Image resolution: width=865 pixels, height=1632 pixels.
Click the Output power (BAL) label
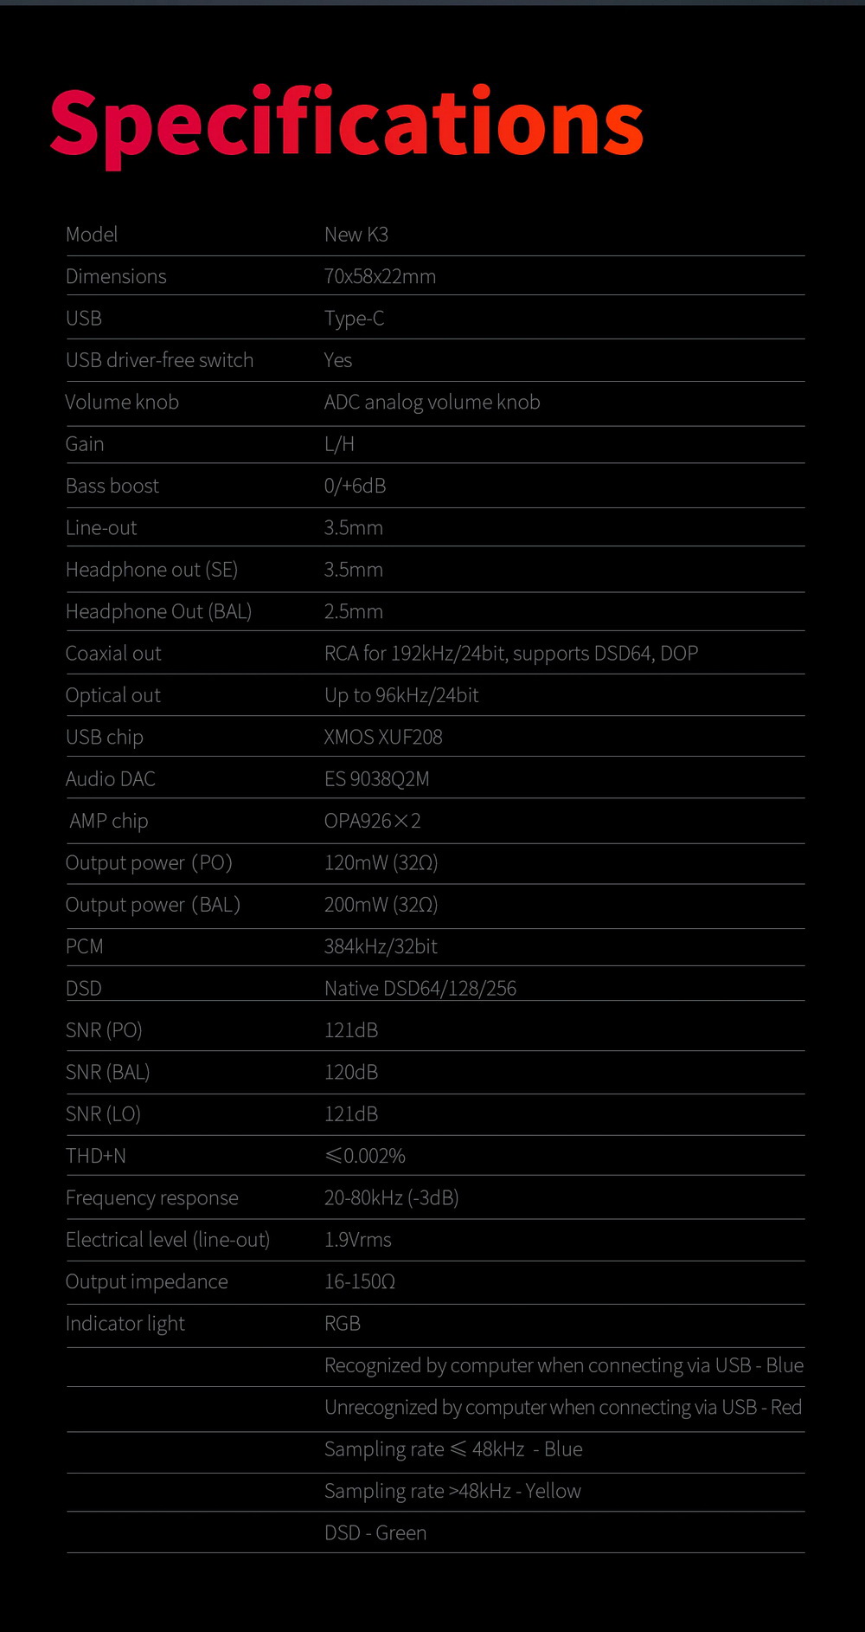pyautogui.click(x=152, y=905)
